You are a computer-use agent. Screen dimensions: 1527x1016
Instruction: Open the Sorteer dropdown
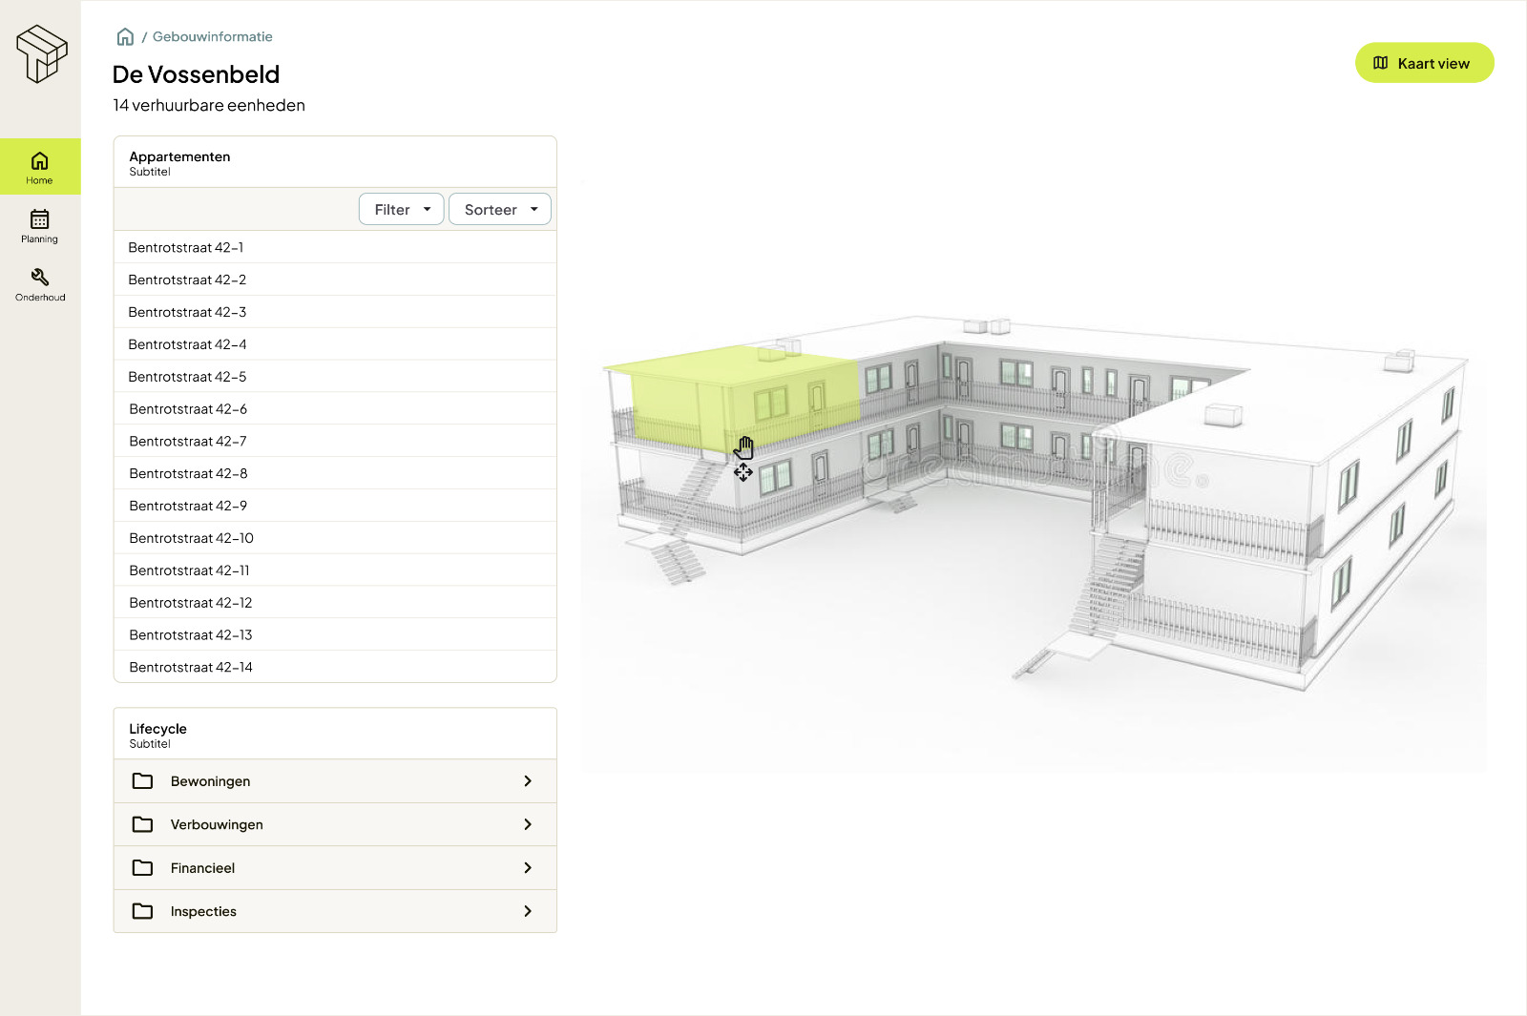[499, 210]
